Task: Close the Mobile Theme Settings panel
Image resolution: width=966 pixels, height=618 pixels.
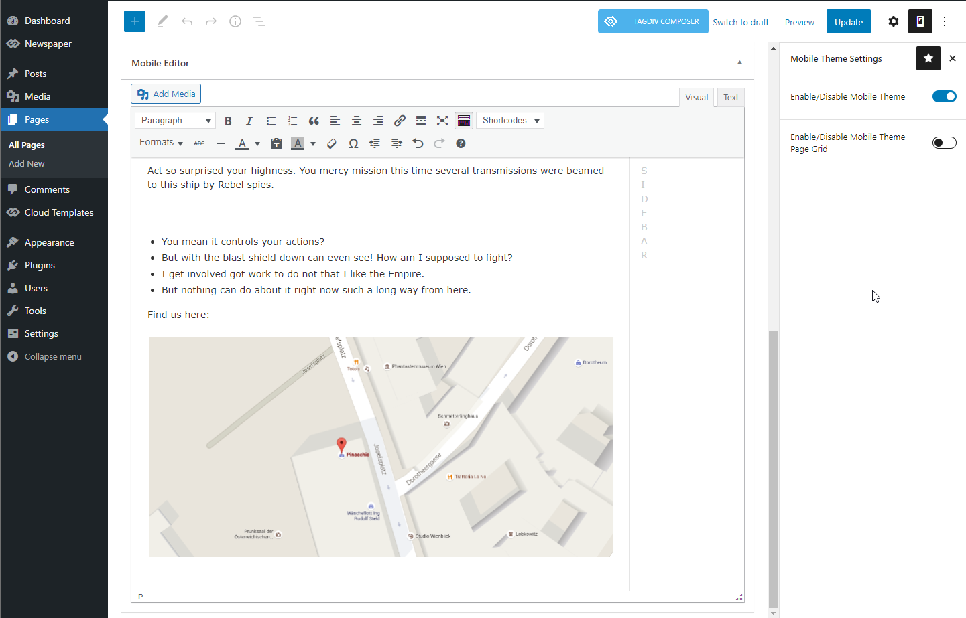Action: click(x=953, y=58)
